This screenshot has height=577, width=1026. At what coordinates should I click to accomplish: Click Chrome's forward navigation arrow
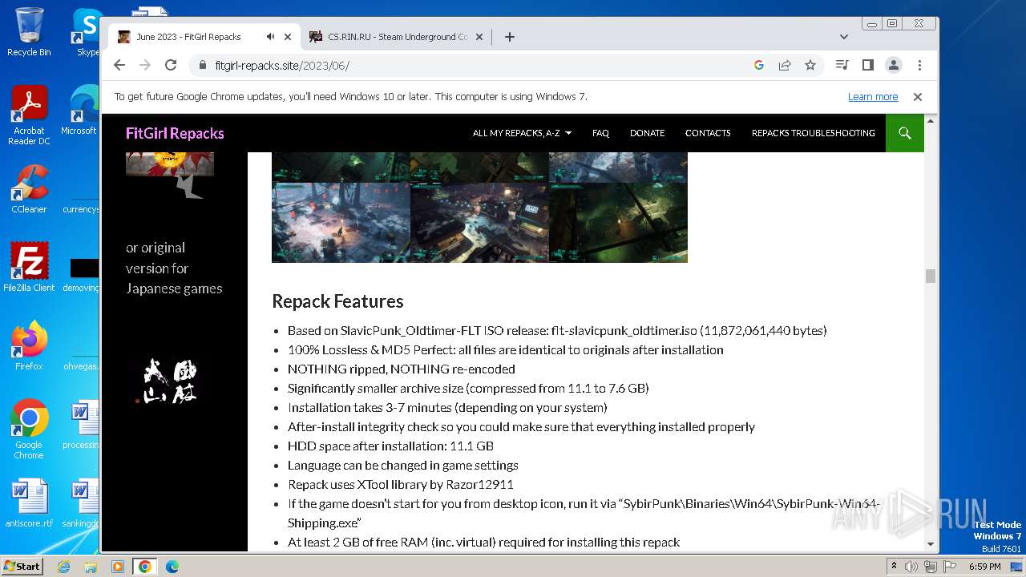point(145,65)
